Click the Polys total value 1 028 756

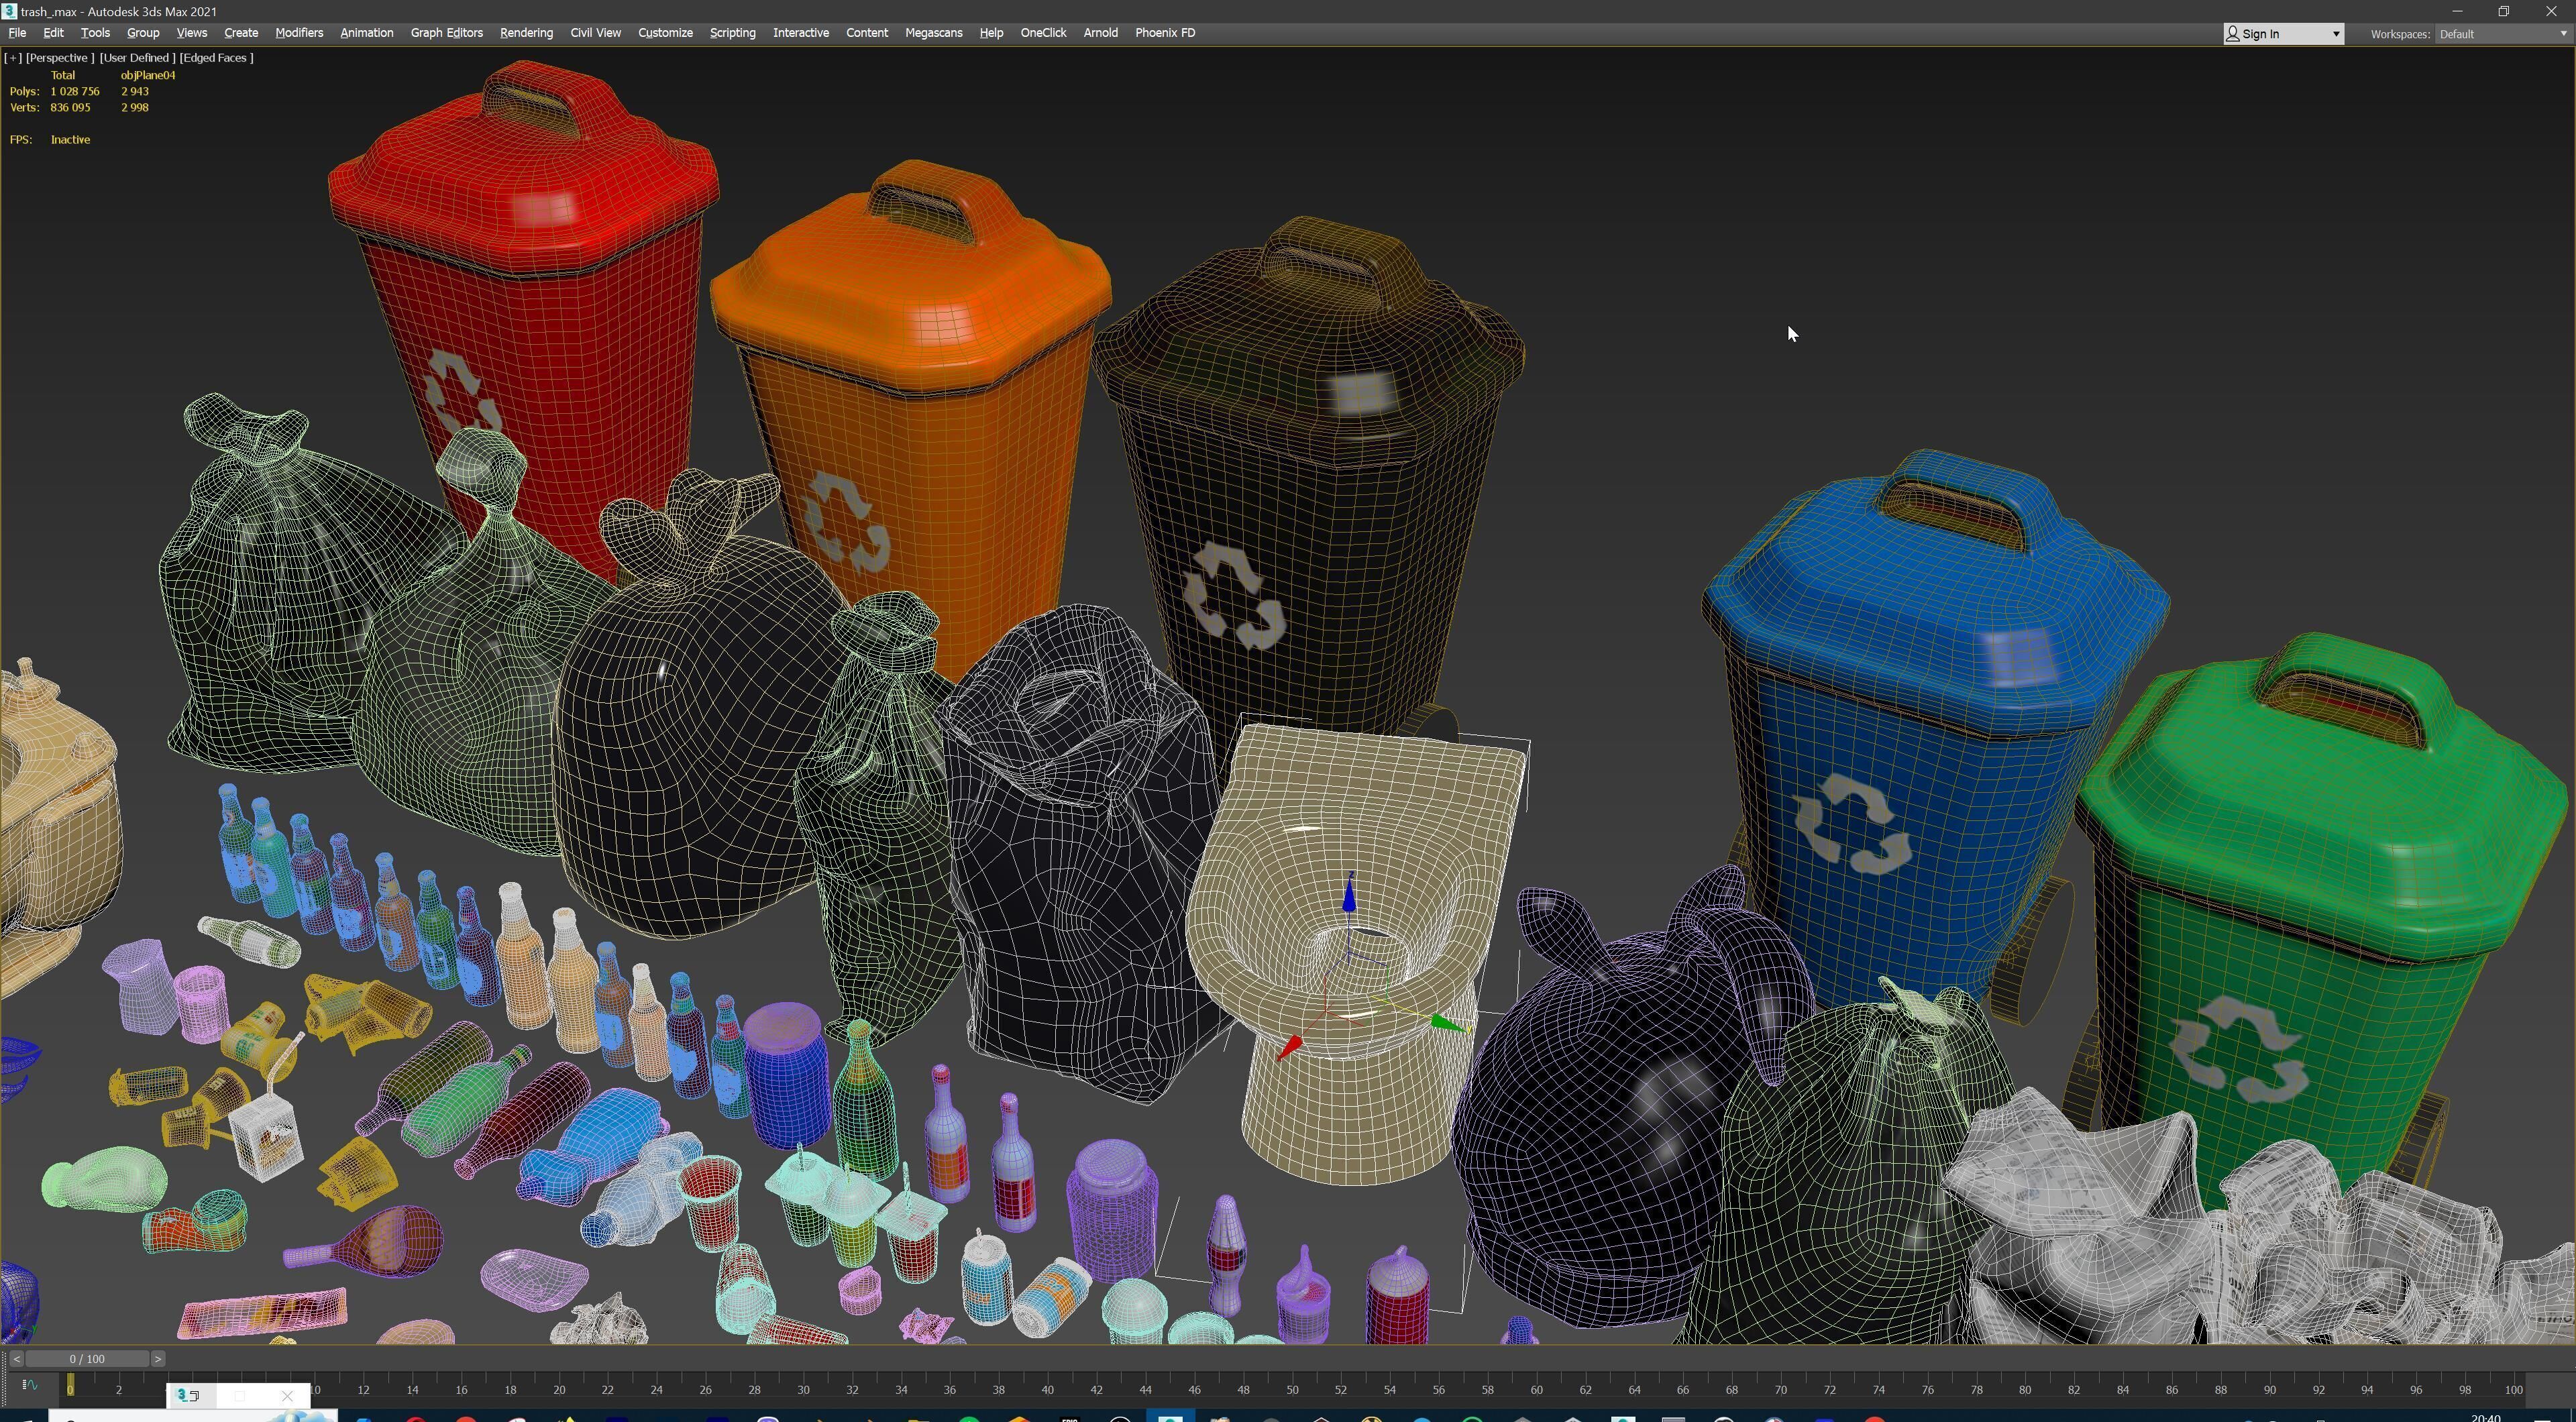[x=75, y=91]
